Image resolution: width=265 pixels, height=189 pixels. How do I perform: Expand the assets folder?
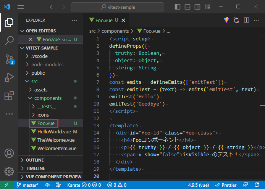pyautogui.click(x=51, y=90)
